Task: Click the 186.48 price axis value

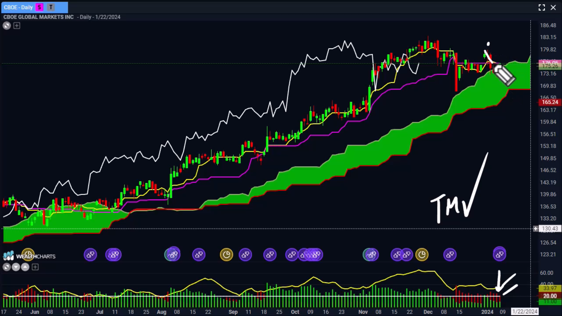Action: coord(548,25)
